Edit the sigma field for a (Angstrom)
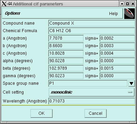 117,38
